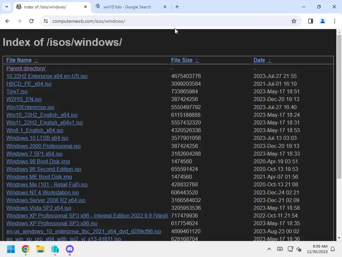
Task: Bookmark this page with the star icon
Action: [x=294, y=21]
